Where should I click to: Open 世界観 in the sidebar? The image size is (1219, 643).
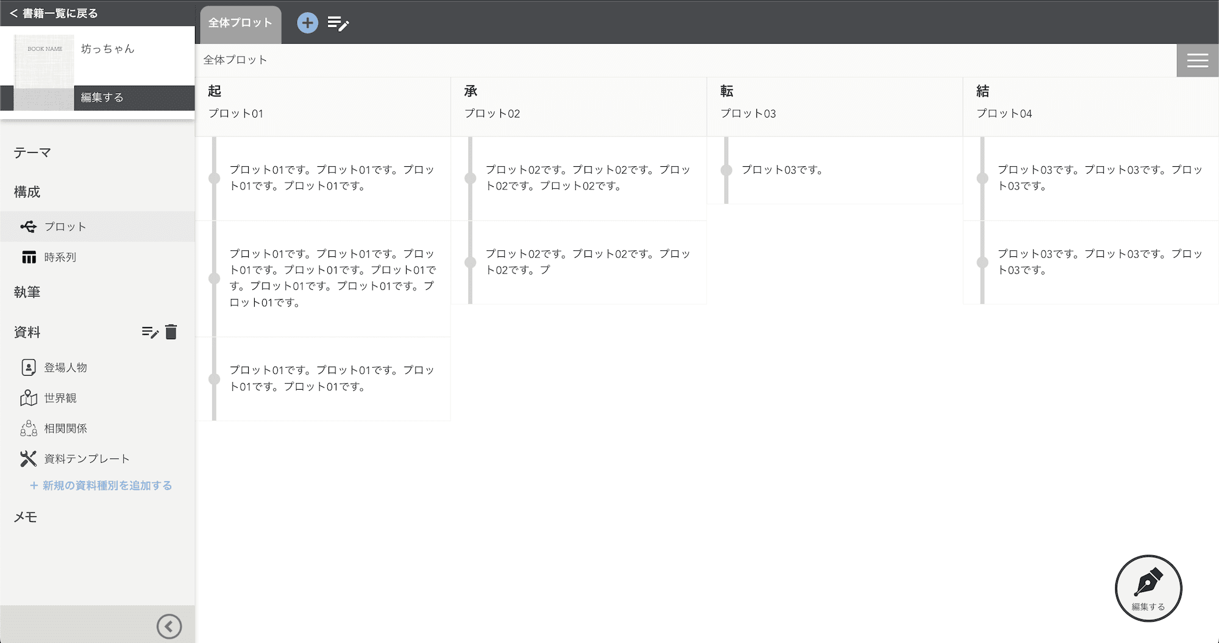click(x=60, y=398)
